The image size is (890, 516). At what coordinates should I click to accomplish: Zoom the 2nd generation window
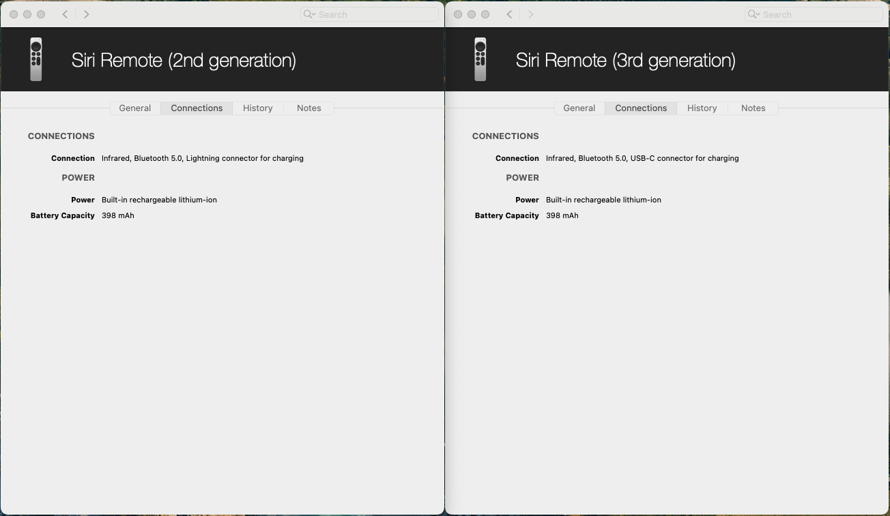pyautogui.click(x=41, y=14)
